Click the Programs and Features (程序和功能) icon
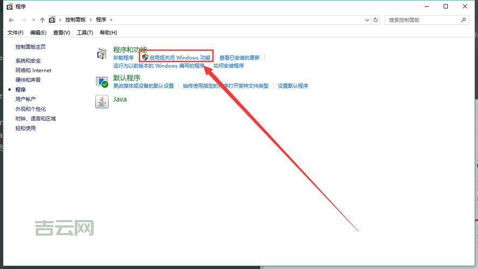This screenshot has height=269, width=478. coord(102,54)
